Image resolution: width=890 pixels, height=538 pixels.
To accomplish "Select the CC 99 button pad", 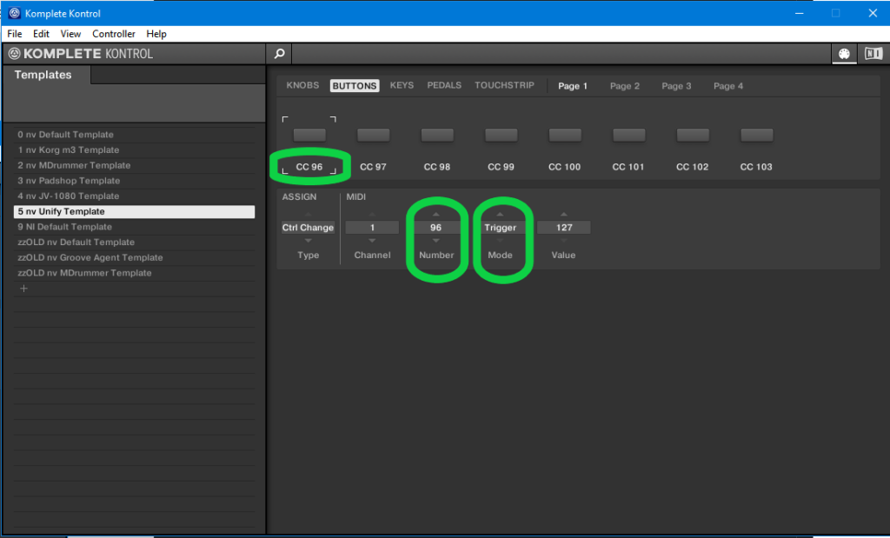I will 501,135.
